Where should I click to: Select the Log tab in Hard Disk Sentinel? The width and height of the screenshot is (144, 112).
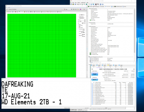112,6
